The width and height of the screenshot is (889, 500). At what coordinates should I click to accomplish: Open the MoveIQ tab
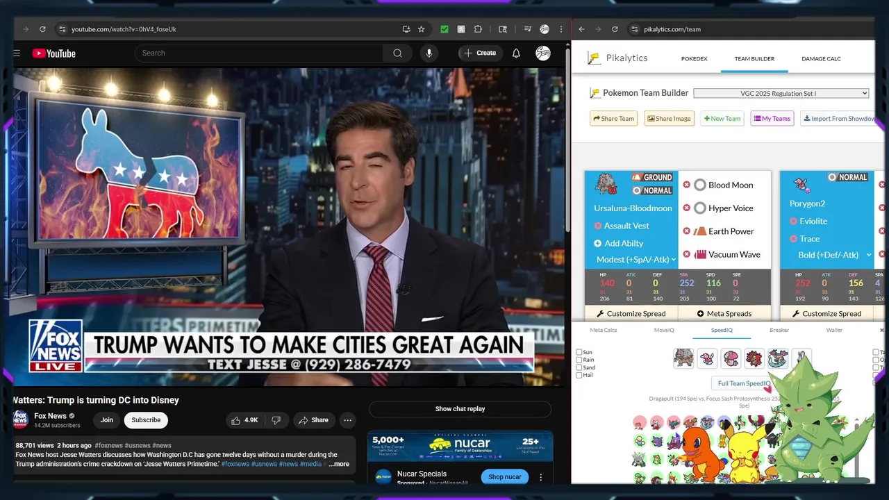(664, 330)
